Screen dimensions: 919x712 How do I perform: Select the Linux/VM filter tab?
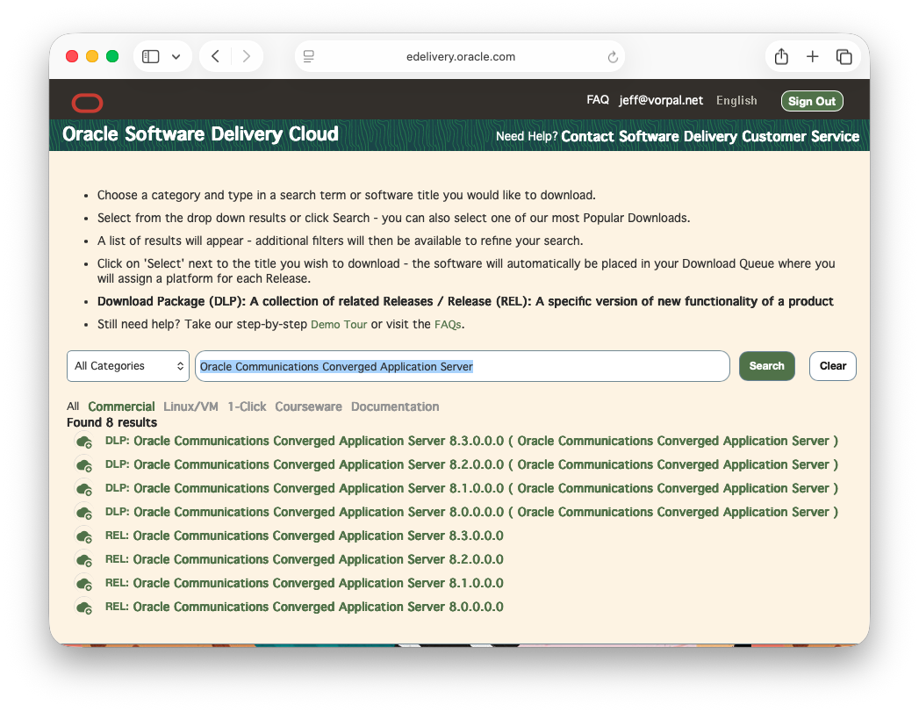click(x=190, y=406)
